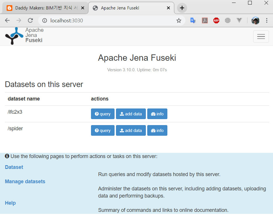Click the /spider dataset name

15,129
